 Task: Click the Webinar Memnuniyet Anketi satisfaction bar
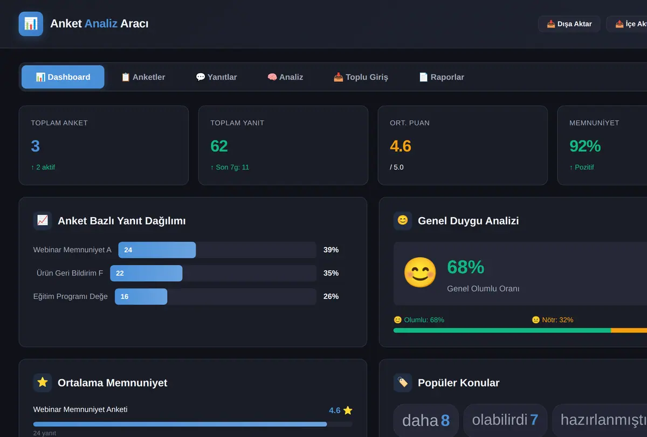click(x=193, y=424)
